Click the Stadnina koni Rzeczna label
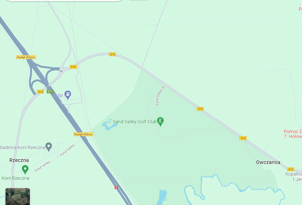The image size is (302, 205). (x=22, y=147)
